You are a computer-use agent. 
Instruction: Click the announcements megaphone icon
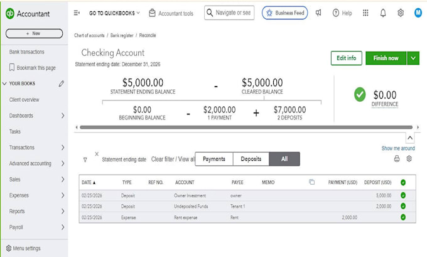(318, 13)
